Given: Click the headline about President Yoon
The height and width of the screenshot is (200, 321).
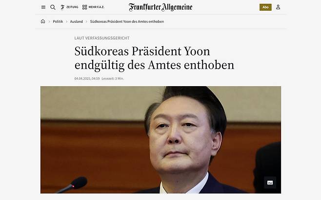Looking at the screenshot, I should point(154,58).
